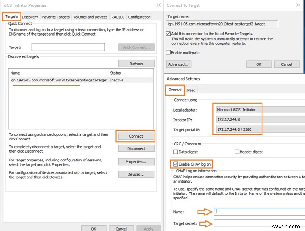This screenshot has width=305, height=231.
Task: Open the Initiator IP dropdown
Action: (x=260, y=119)
